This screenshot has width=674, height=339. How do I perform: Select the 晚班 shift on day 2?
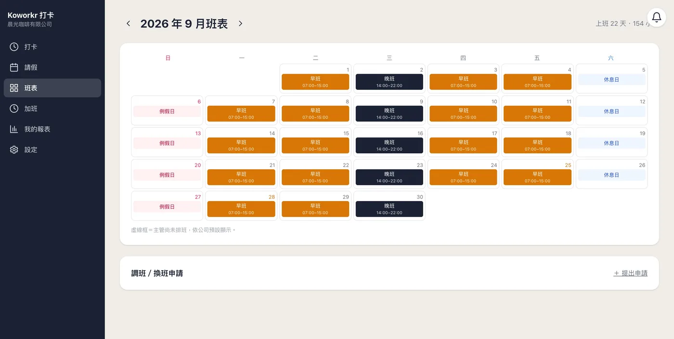click(389, 82)
